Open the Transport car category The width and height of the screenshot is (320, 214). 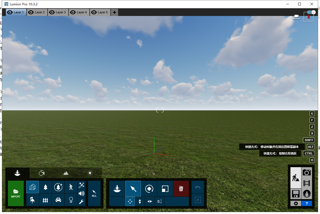point(58,200)
